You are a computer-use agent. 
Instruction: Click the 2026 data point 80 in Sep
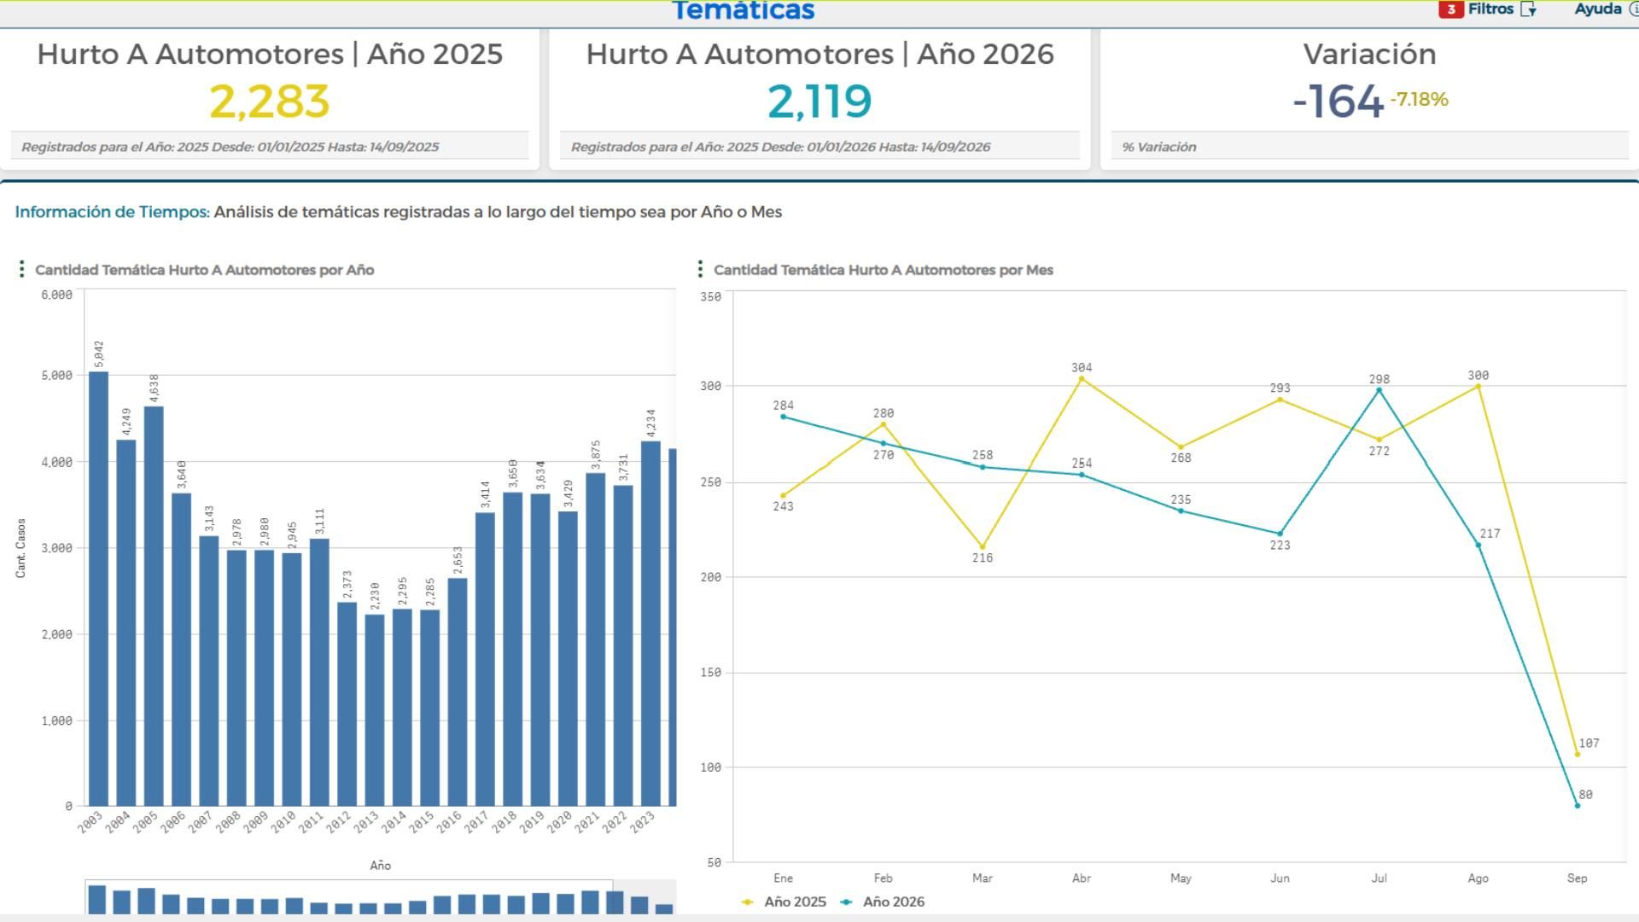(x=1578, y=805)
